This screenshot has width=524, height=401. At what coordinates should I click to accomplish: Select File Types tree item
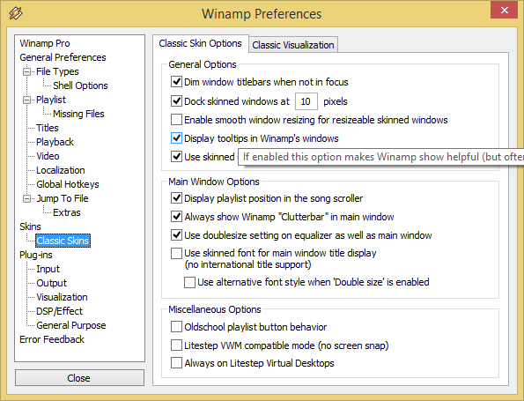57,71
